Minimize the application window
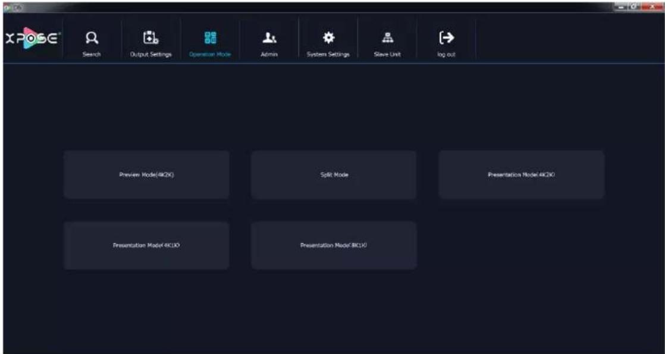665x354 pixels. tap(620, 7)
